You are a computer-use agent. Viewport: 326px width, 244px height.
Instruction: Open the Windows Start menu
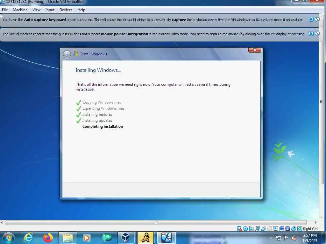pos(9,238)
